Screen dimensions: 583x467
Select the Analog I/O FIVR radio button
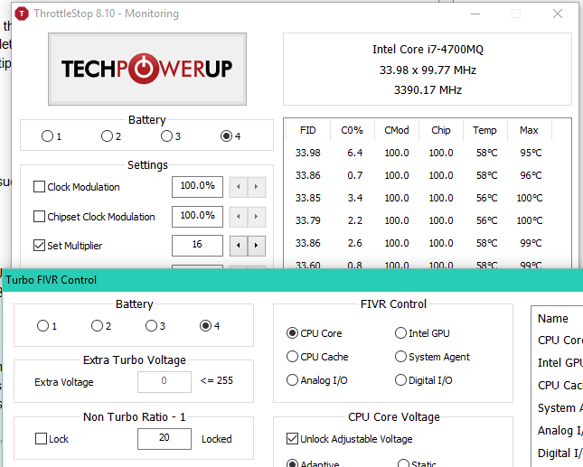[x=292, y=380]
